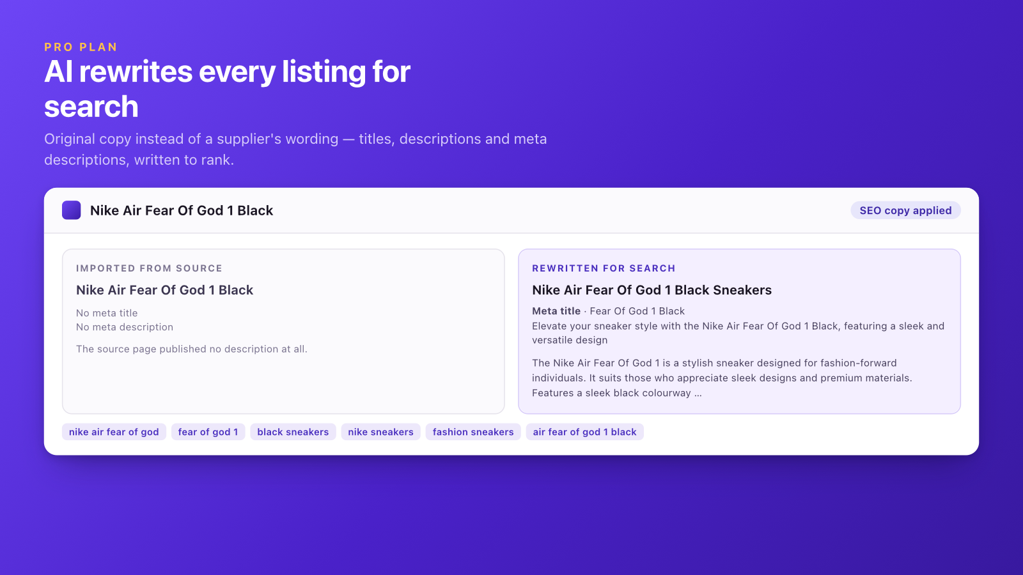1023x575 pixels.
Task: Click the 'Meta title · Fear Of God 1 Black' line
Action: (x=608, y=311)
